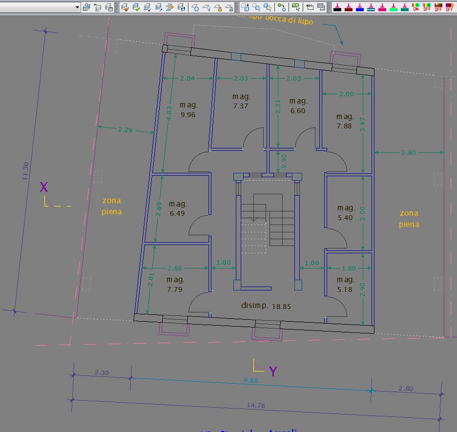Select the 'mag. 5.40' room label
457x432 pixels.
click(346, 213)
